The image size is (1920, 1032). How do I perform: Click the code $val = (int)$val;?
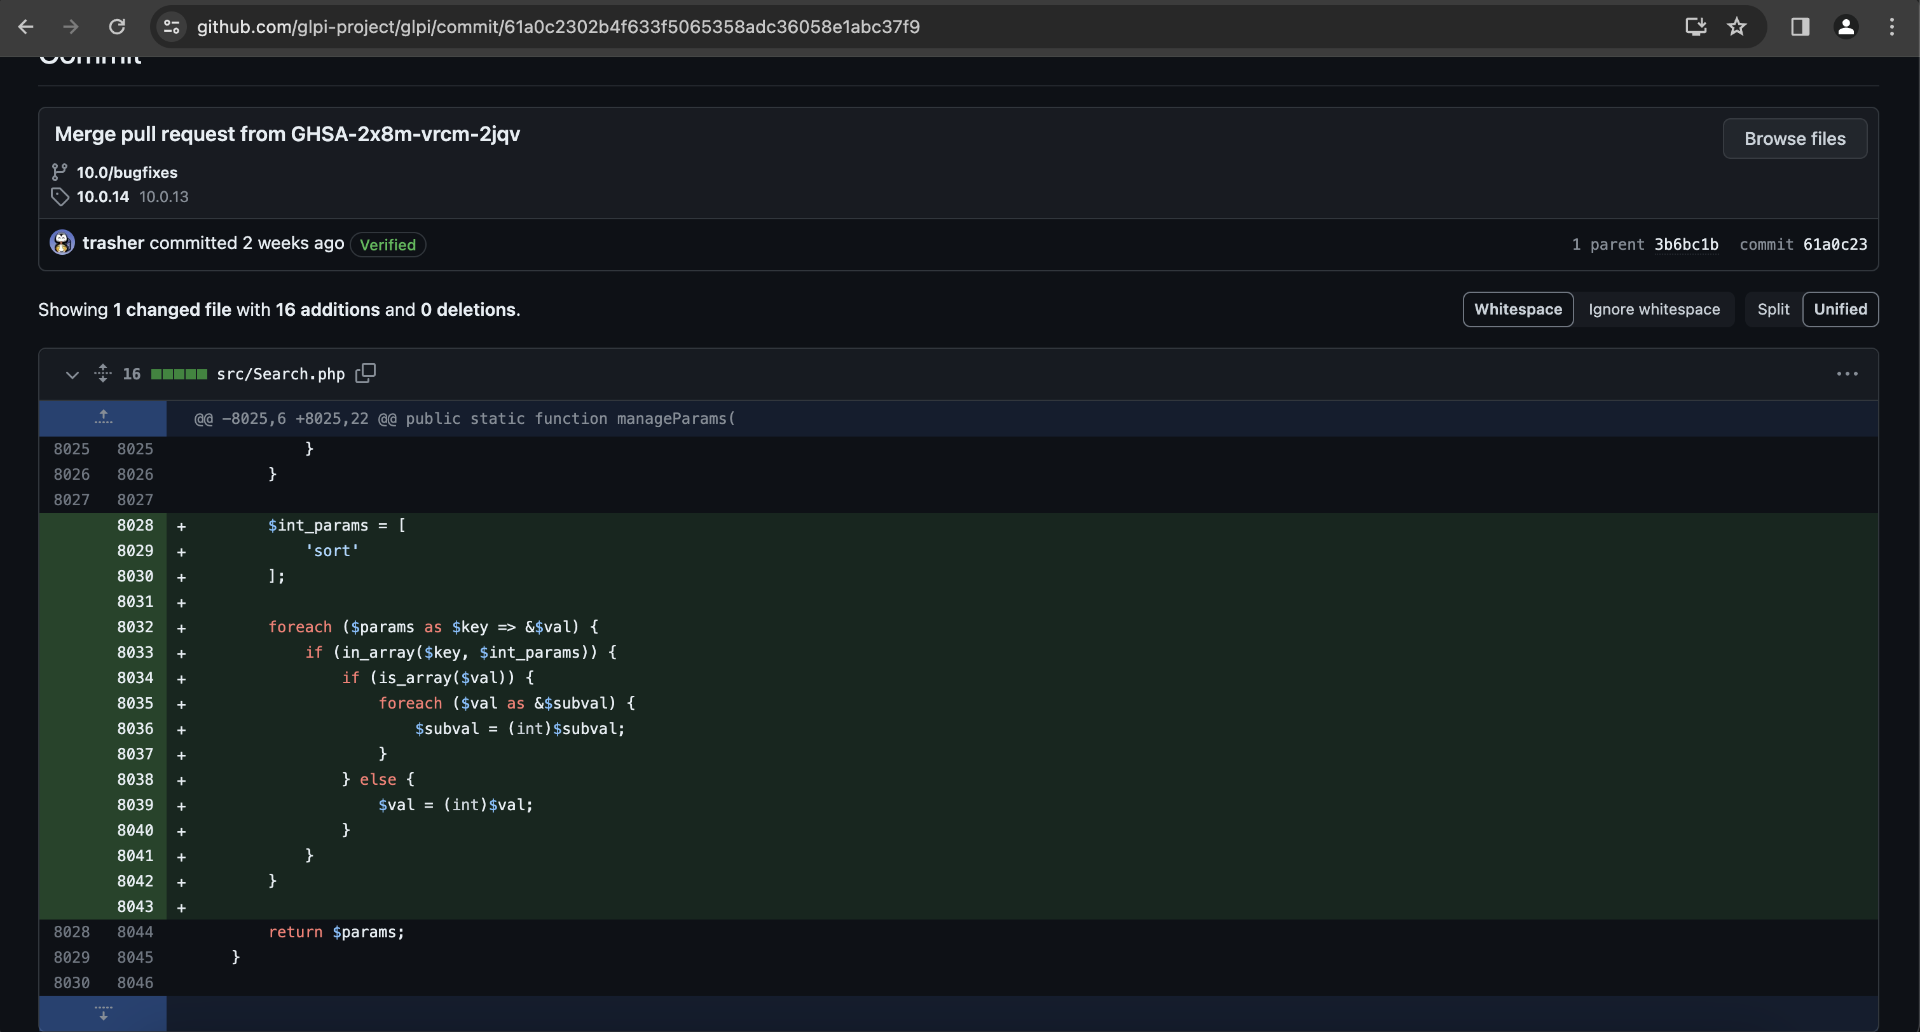tap(455, 805)
